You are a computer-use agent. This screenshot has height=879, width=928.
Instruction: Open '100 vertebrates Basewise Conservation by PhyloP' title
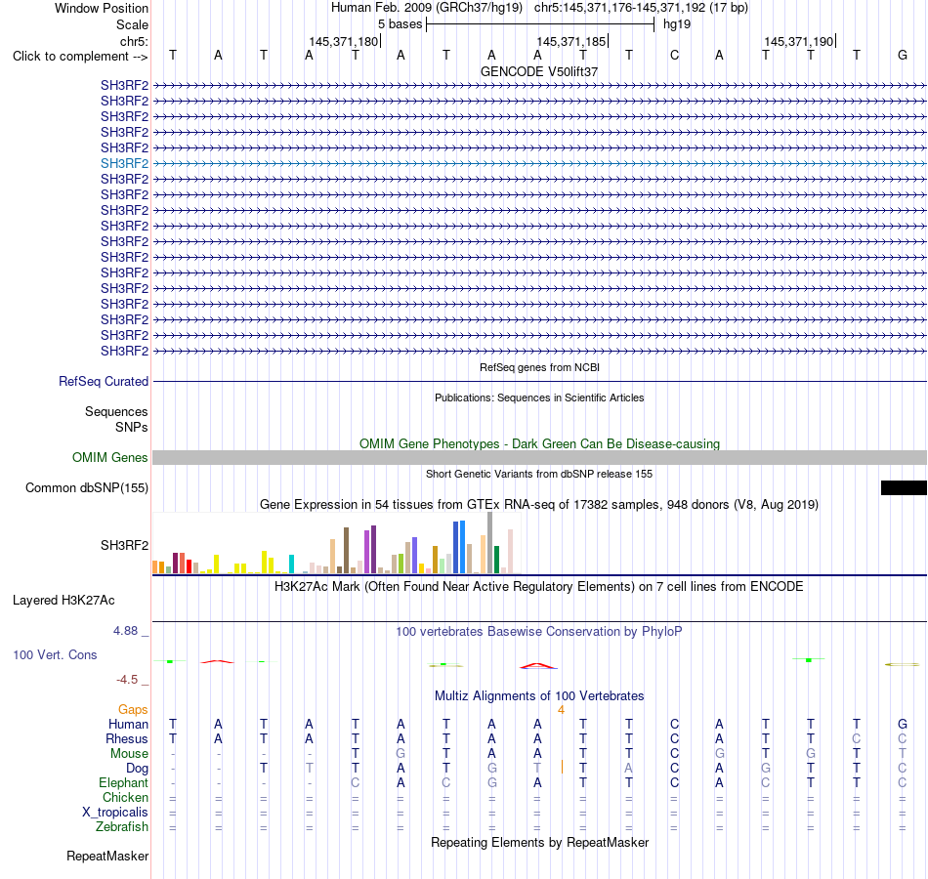[539, 632]
